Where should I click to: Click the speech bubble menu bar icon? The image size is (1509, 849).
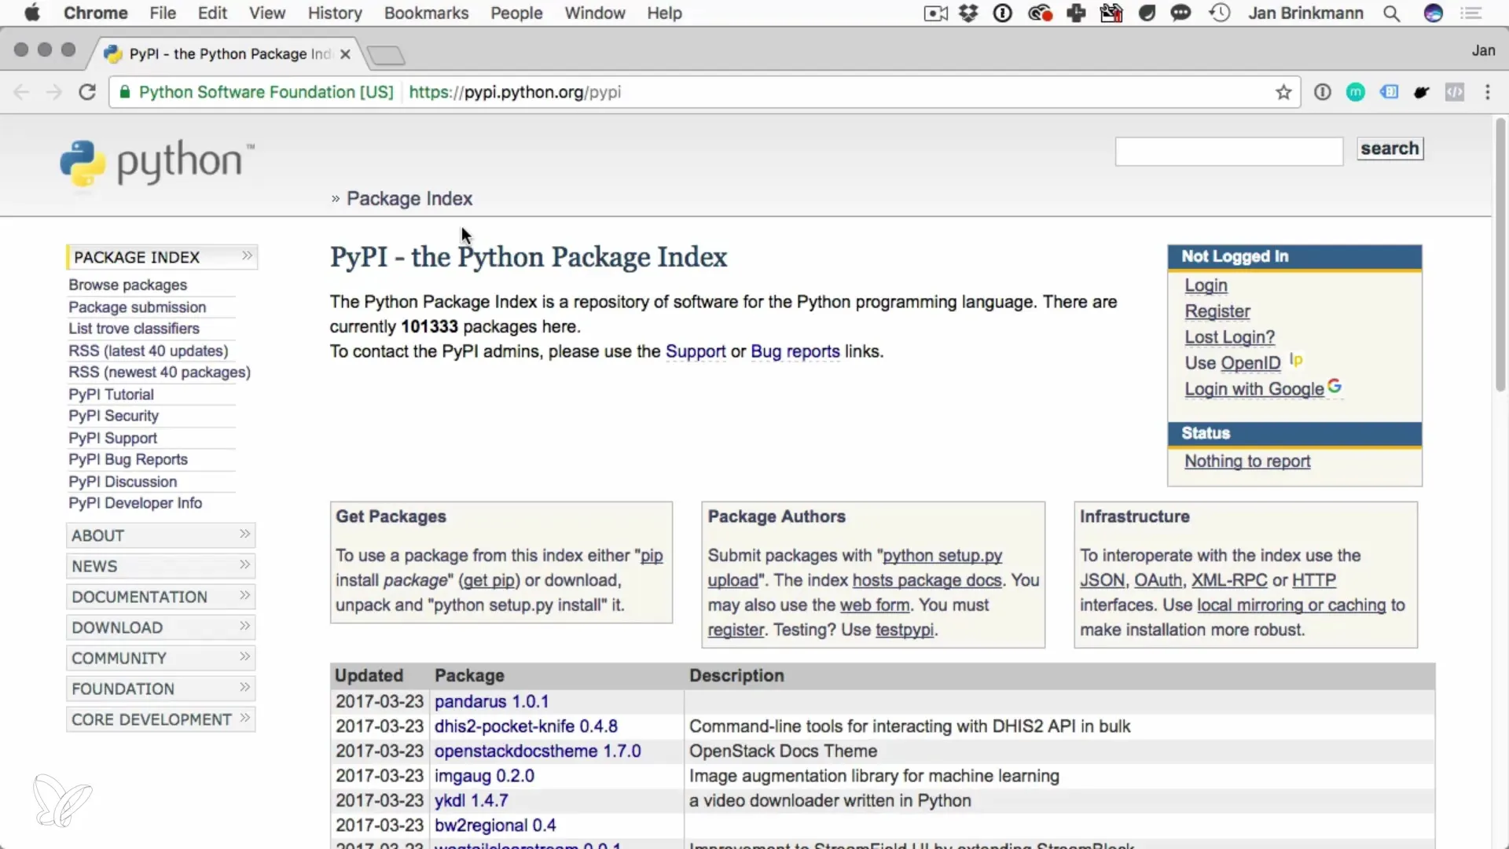tap(1180, 13)
